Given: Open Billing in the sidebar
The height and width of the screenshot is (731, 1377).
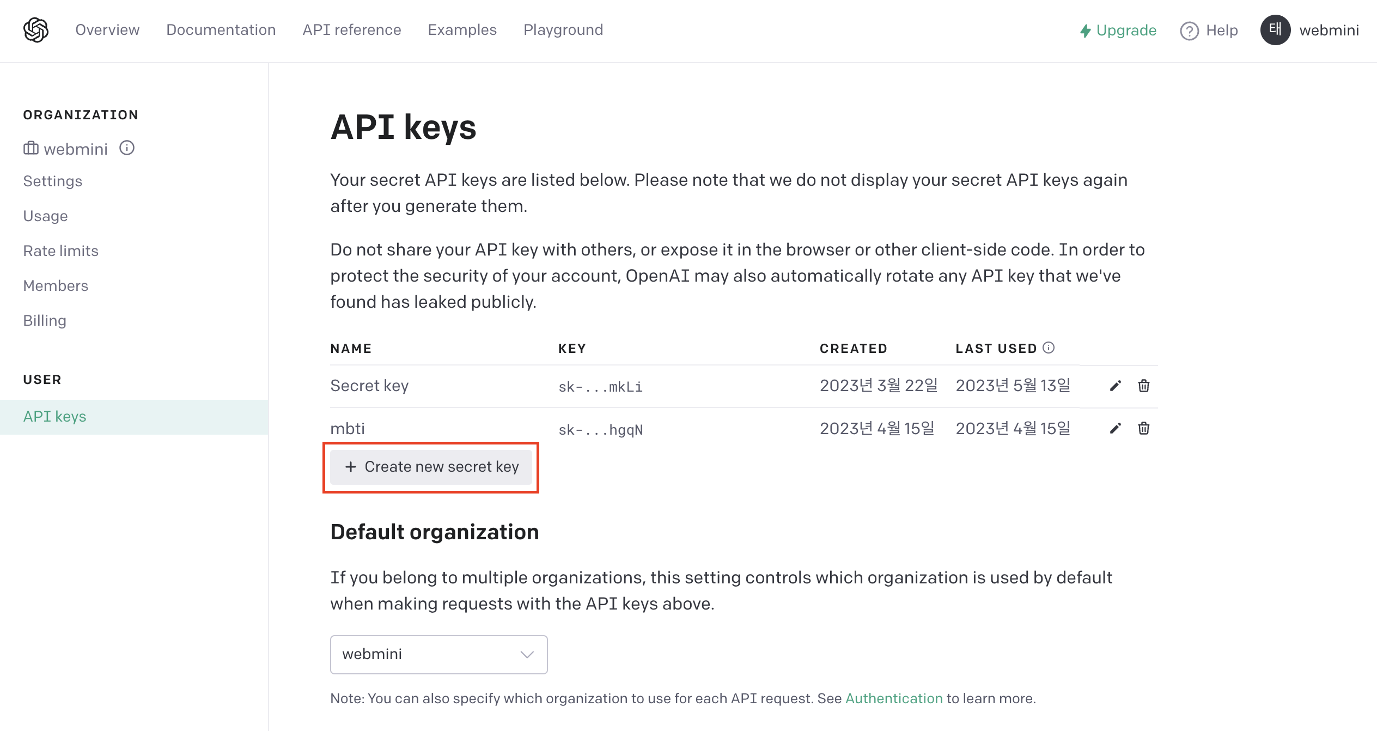Looking at the screenshot, I should coord(45,320).
